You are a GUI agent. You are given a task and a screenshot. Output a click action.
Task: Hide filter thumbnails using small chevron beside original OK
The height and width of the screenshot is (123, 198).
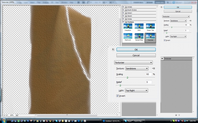click(161, 7)
